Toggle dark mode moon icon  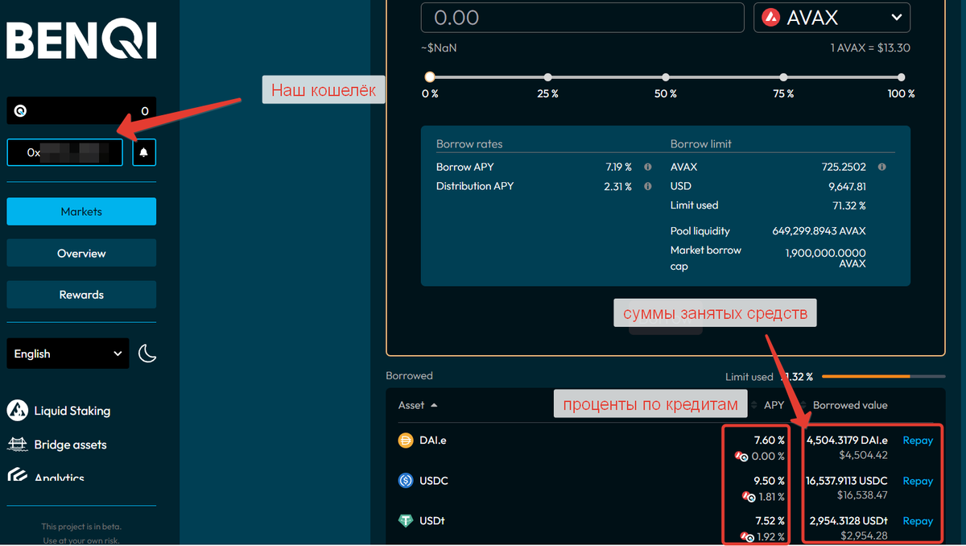[x=147, y=353]
